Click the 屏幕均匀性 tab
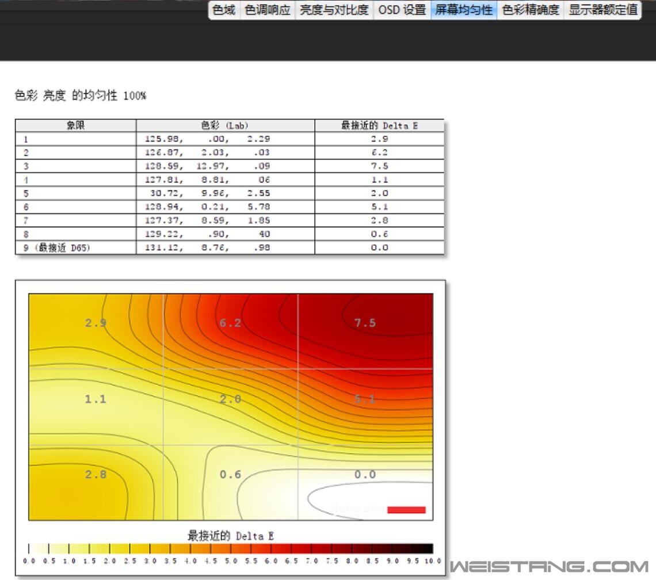This screenshot has width=656, height=580. pos(463,10)
